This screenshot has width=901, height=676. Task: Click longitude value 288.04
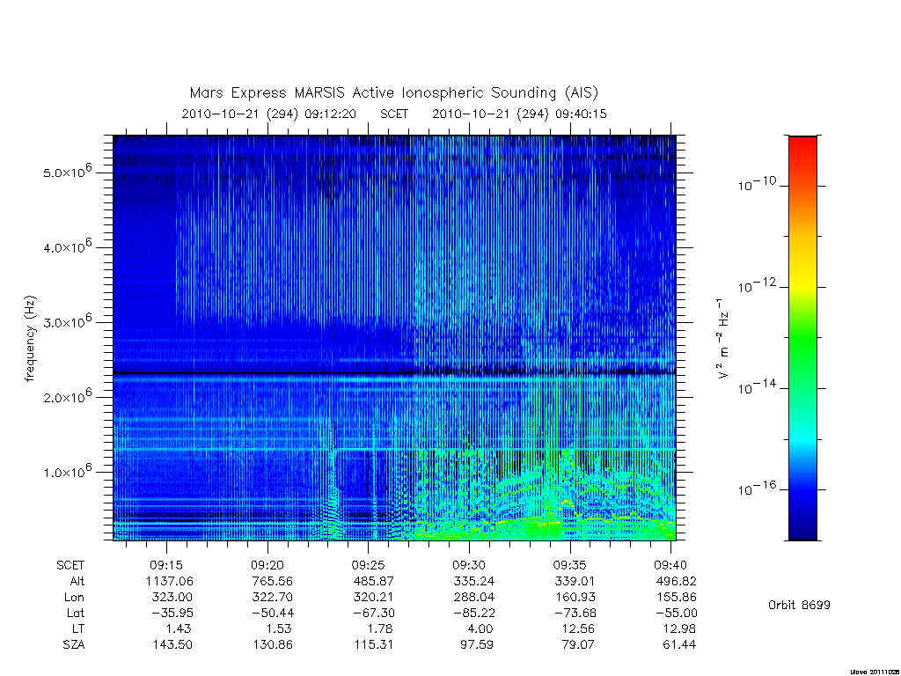[x=474, y=598]
